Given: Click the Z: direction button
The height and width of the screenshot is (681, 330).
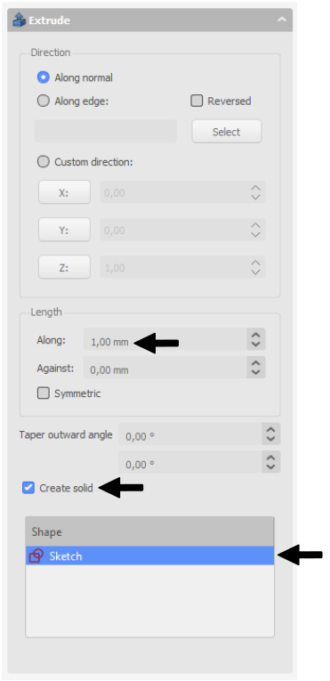Looking at the screenshot, I should [64, 267].
